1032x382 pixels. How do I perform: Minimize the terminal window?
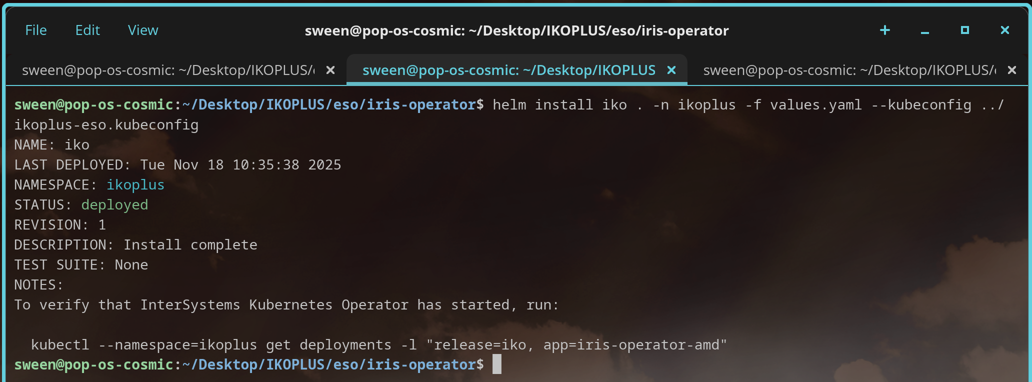pos(924,30)
